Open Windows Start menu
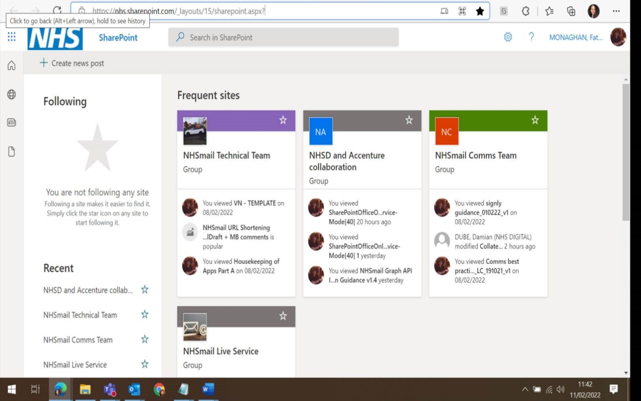 [x=12, y=389]
